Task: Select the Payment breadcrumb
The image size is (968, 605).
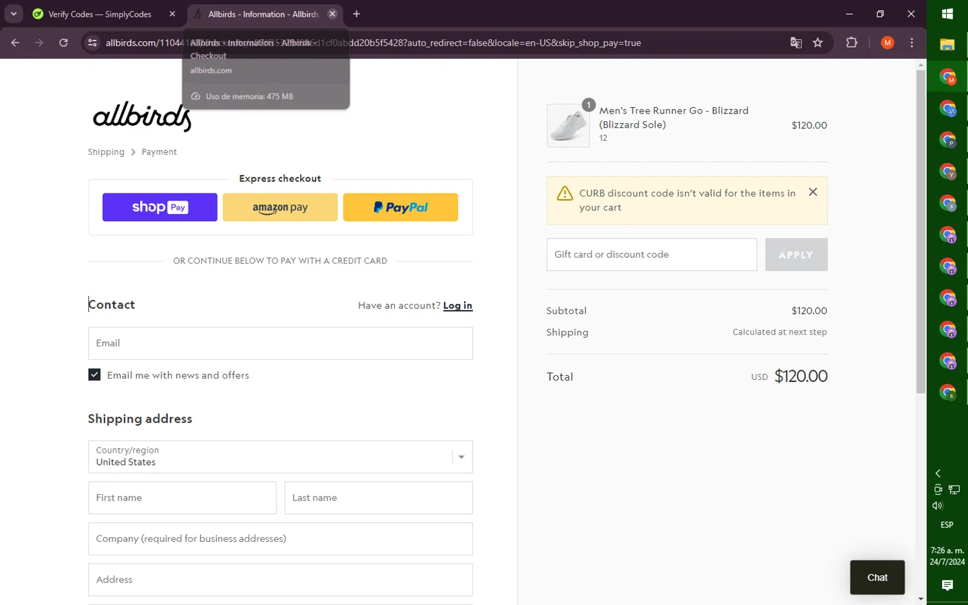Action: pyautogui.click(x=159, y=152)
